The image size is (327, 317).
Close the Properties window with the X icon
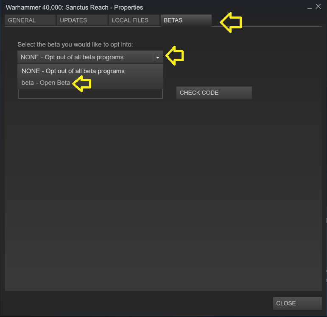[318, 7]
